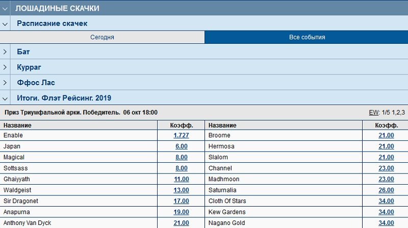Select Sir Dragonet odds 17.00
The height and width of the screenshot is (228, 408).
pos(181,201)
